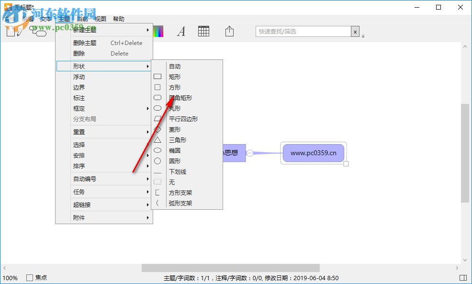Expand the 新建主题 submenu arrow

(147, 29)
